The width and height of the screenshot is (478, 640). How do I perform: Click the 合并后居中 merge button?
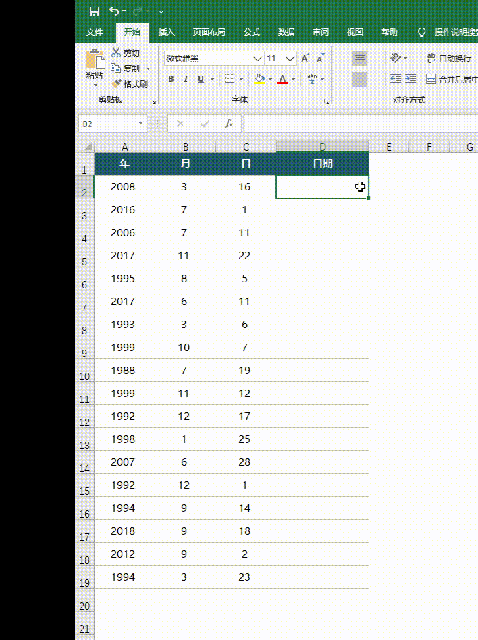point(452,79)
